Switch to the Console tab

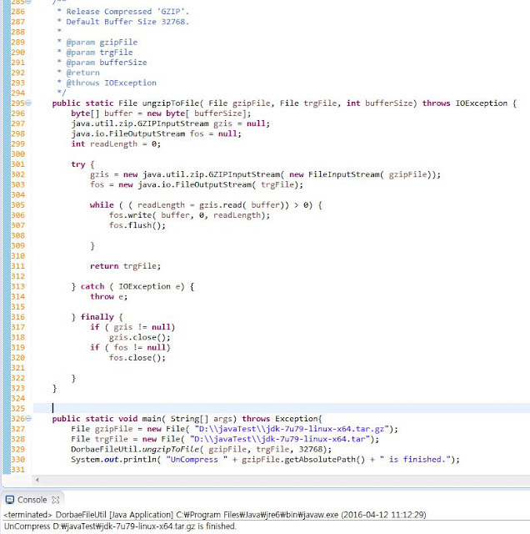32,500
